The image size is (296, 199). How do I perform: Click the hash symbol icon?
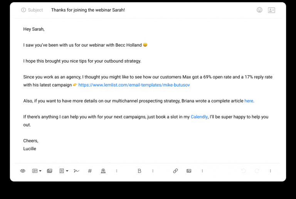point(90,171)
